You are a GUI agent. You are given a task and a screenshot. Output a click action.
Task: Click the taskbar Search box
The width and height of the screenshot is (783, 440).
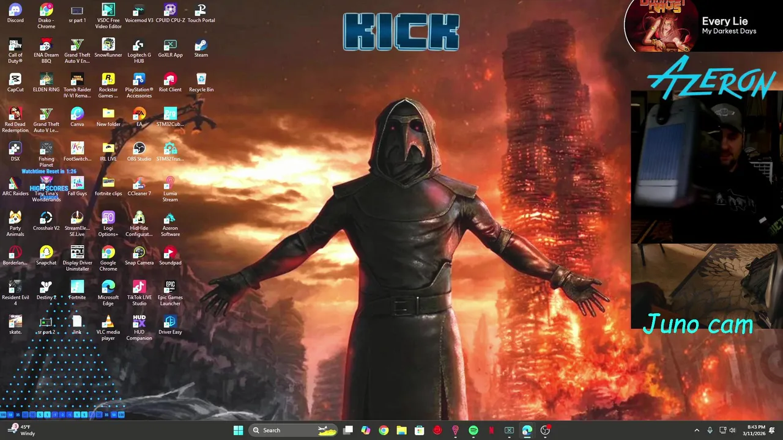294,430
